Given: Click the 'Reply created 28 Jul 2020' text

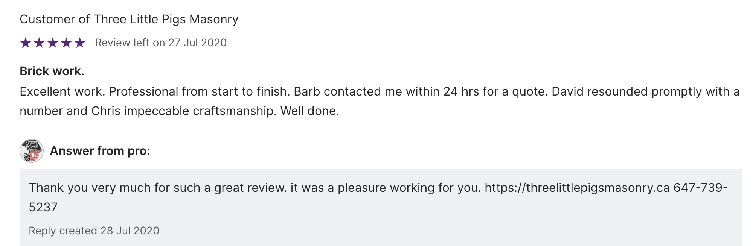Looking at the screenshot, I should 94,231.
